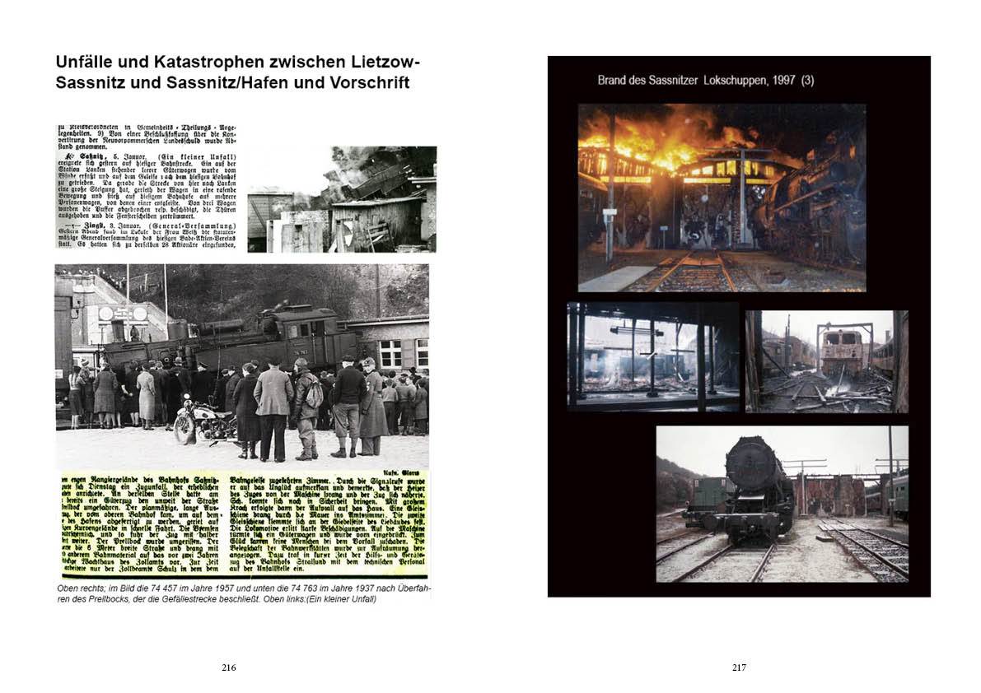Click the caption beginning 'Oben rechts; im Bild die 74 457'

[x=244, y=588]
